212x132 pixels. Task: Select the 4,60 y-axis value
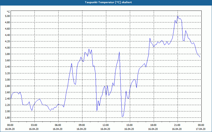pyautogui.click(x=7, y=29)
